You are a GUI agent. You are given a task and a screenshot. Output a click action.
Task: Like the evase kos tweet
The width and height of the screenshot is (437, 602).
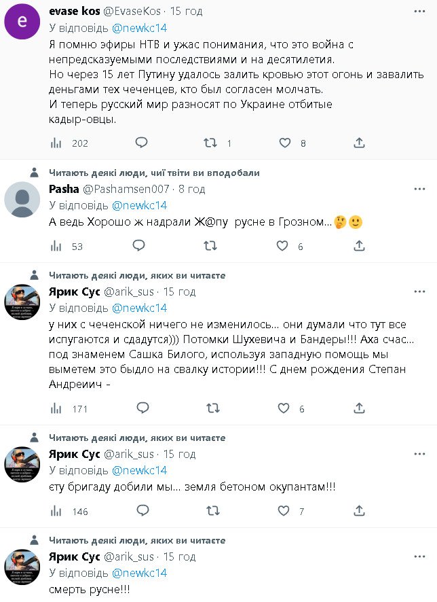[x=285, y=143]
